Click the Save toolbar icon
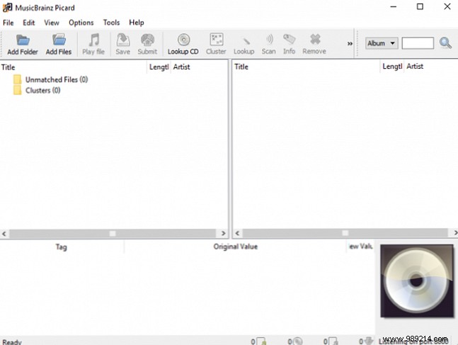This screenshot has height=345, width=458. 122,40
